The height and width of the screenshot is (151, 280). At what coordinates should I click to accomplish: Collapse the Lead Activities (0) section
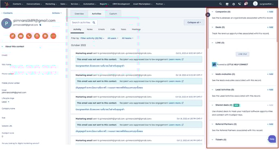pos(212,90)
